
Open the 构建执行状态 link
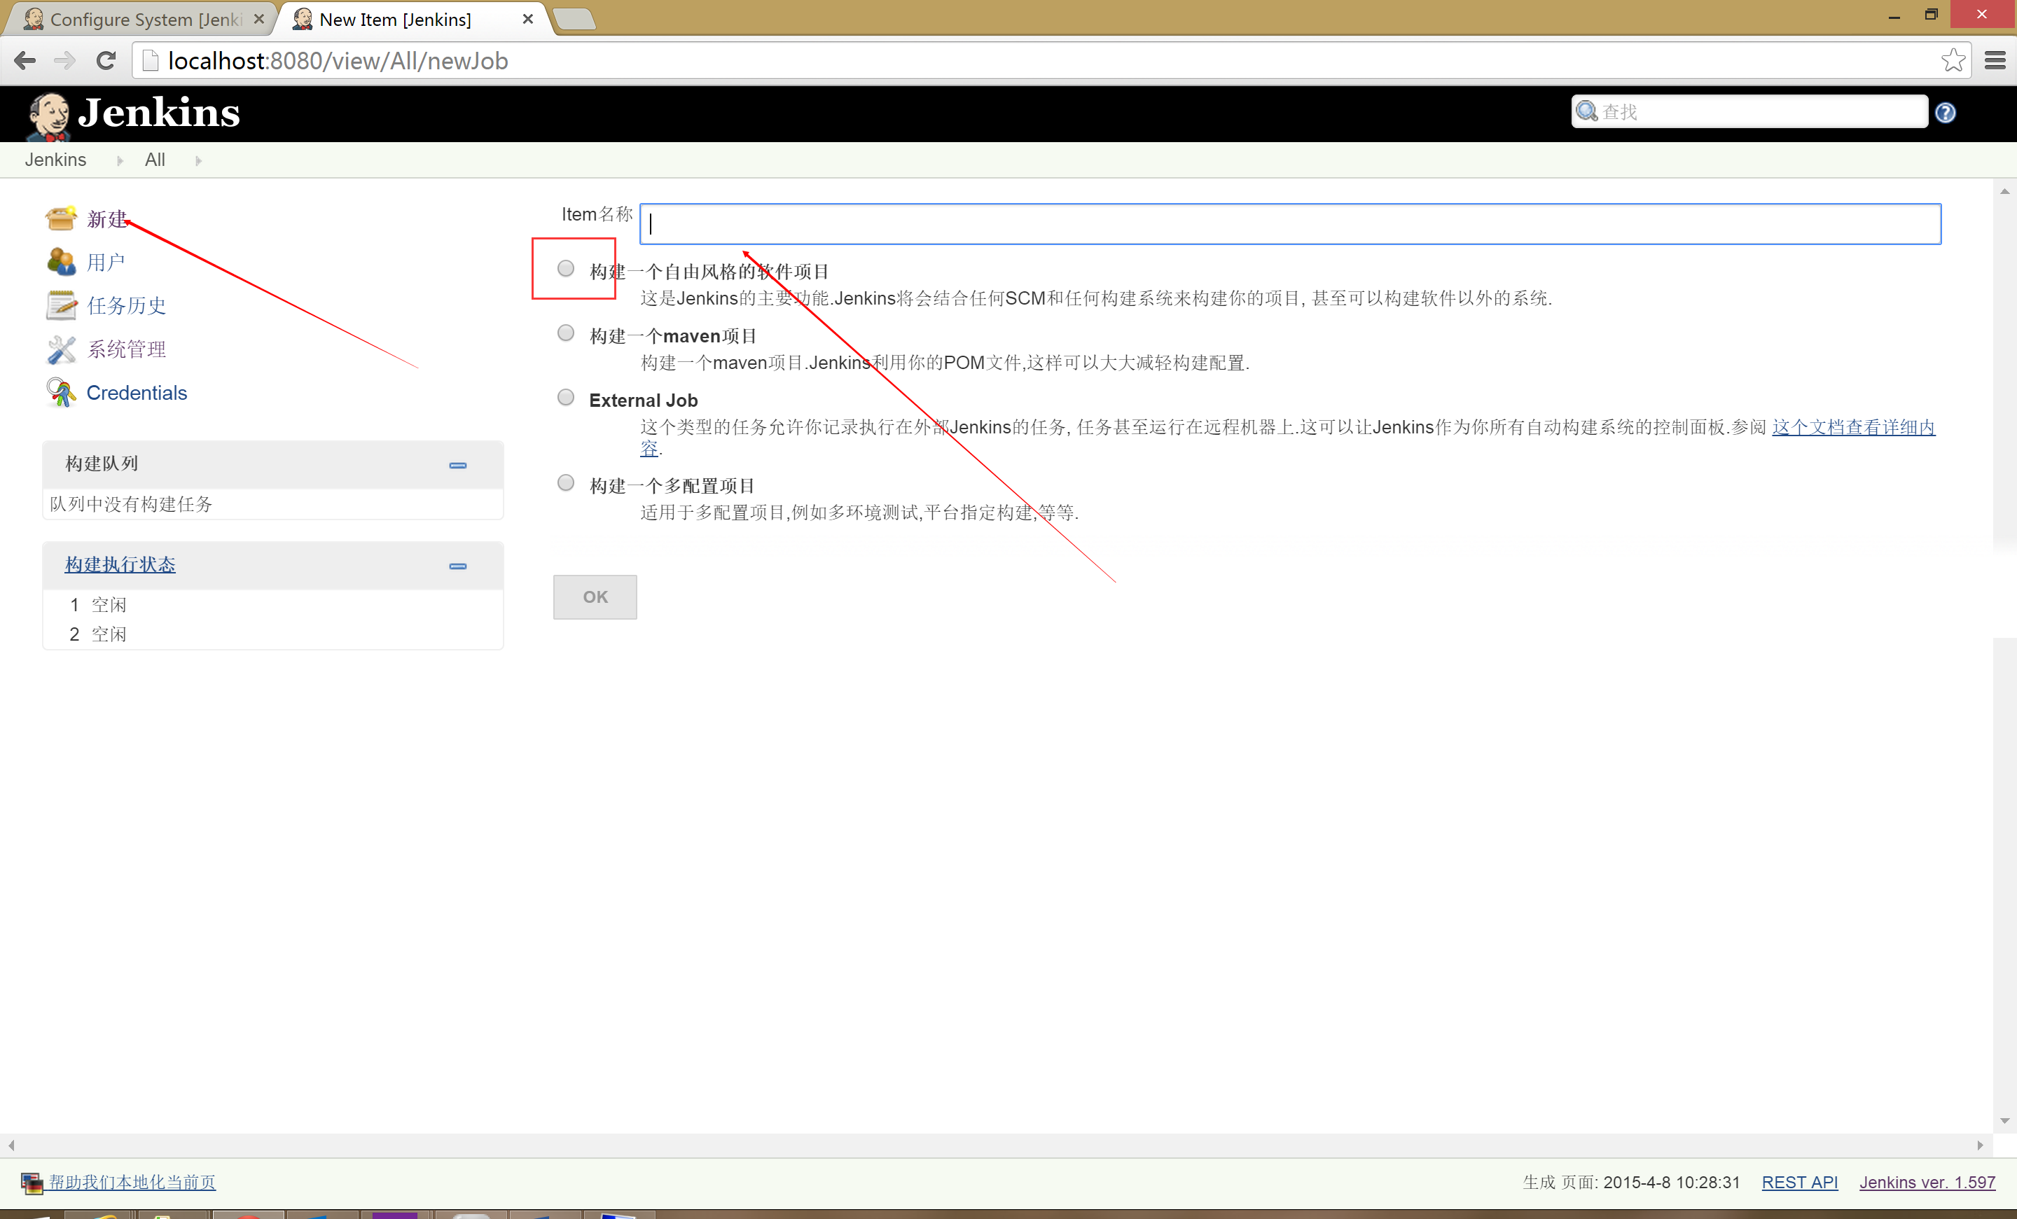[x=120, y=564]
